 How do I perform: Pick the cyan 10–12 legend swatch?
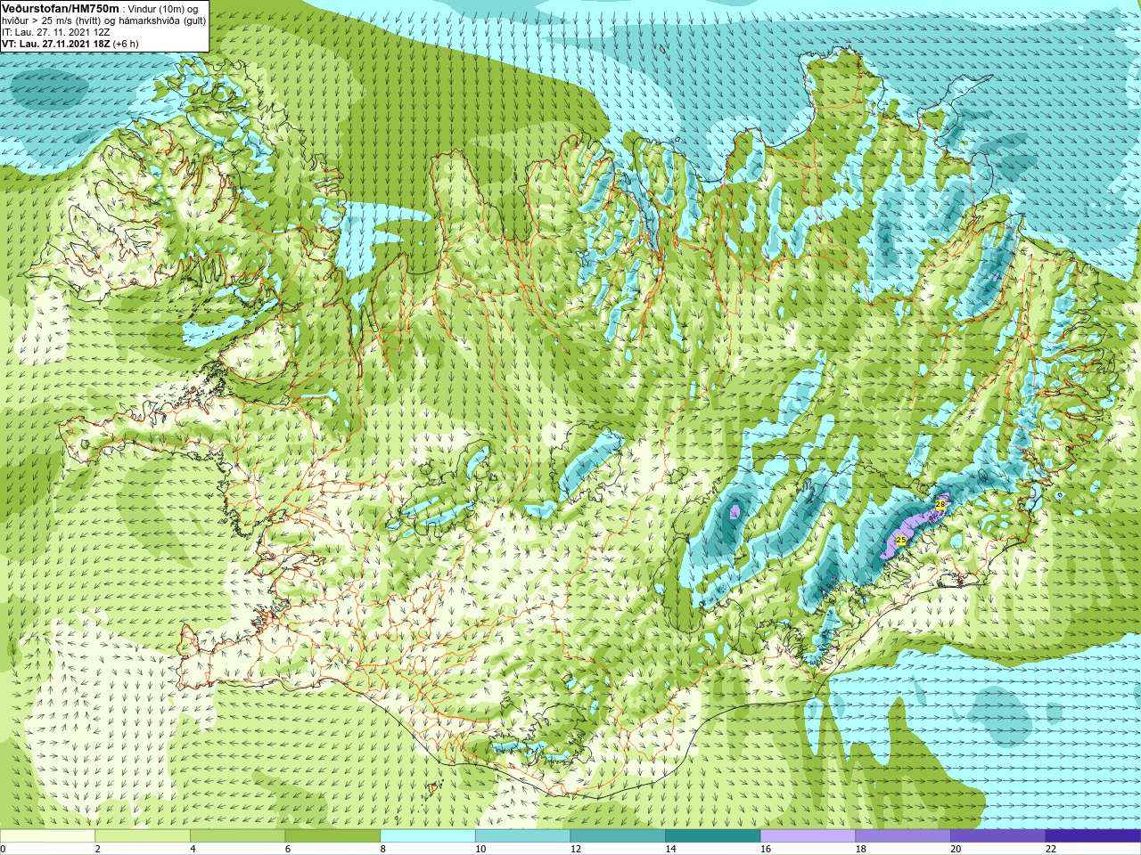pyautogui.click(x=522, y=836)
